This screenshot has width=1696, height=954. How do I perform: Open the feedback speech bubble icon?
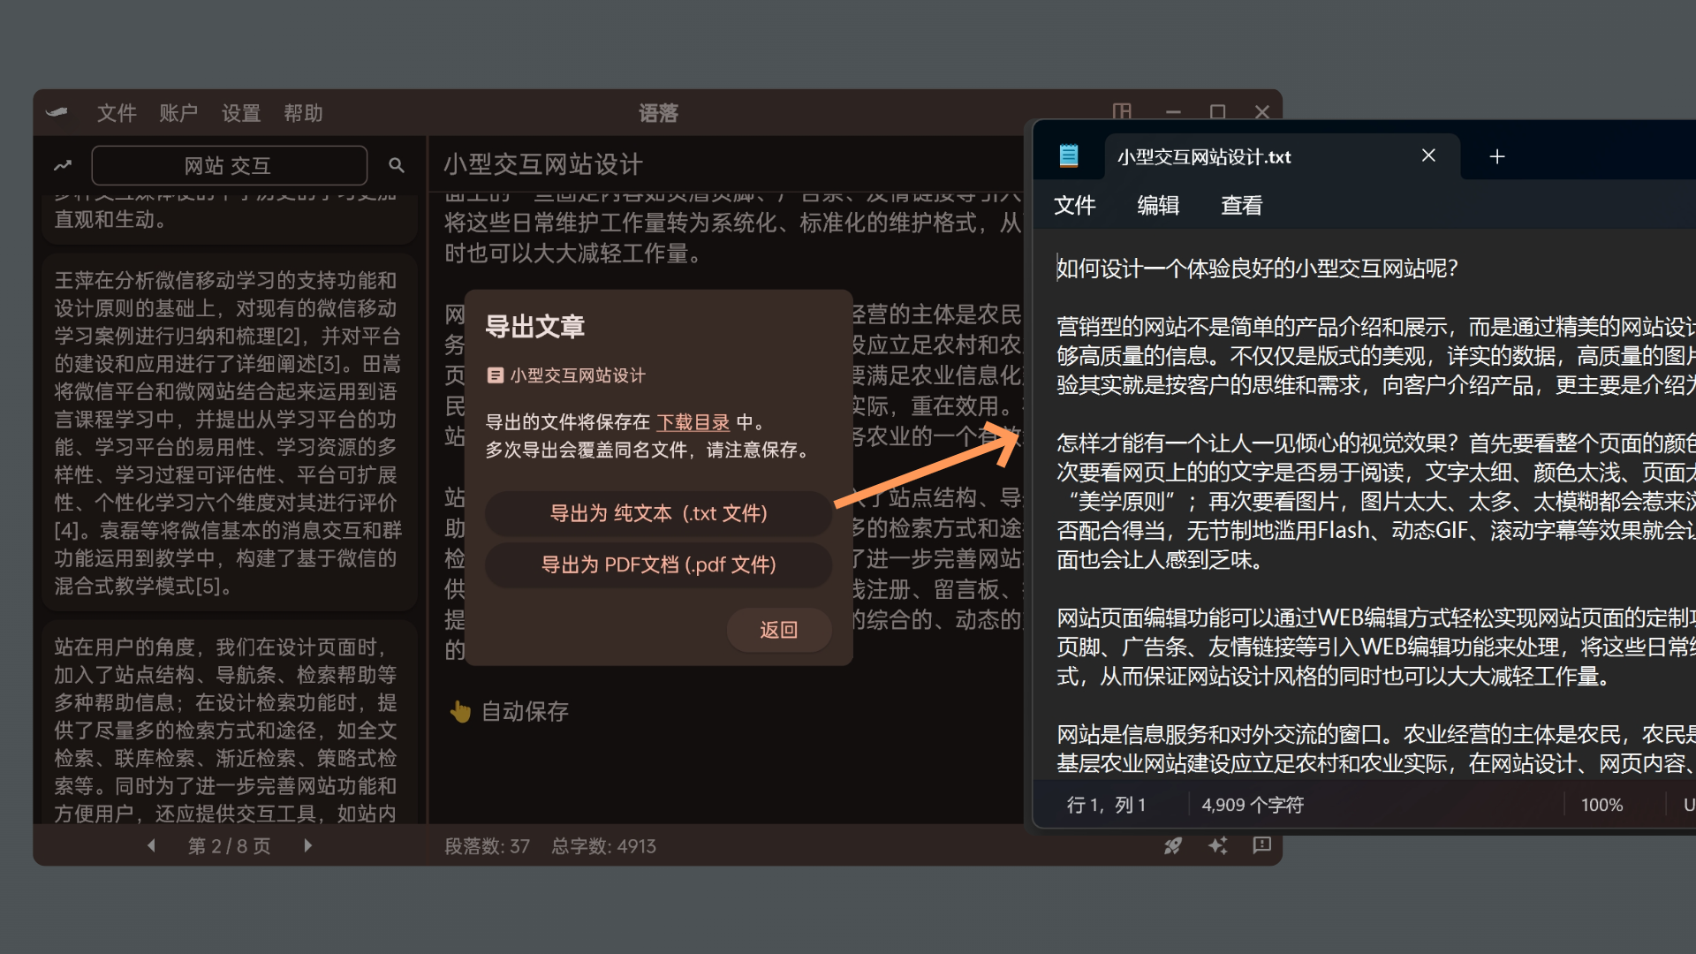1262,845
